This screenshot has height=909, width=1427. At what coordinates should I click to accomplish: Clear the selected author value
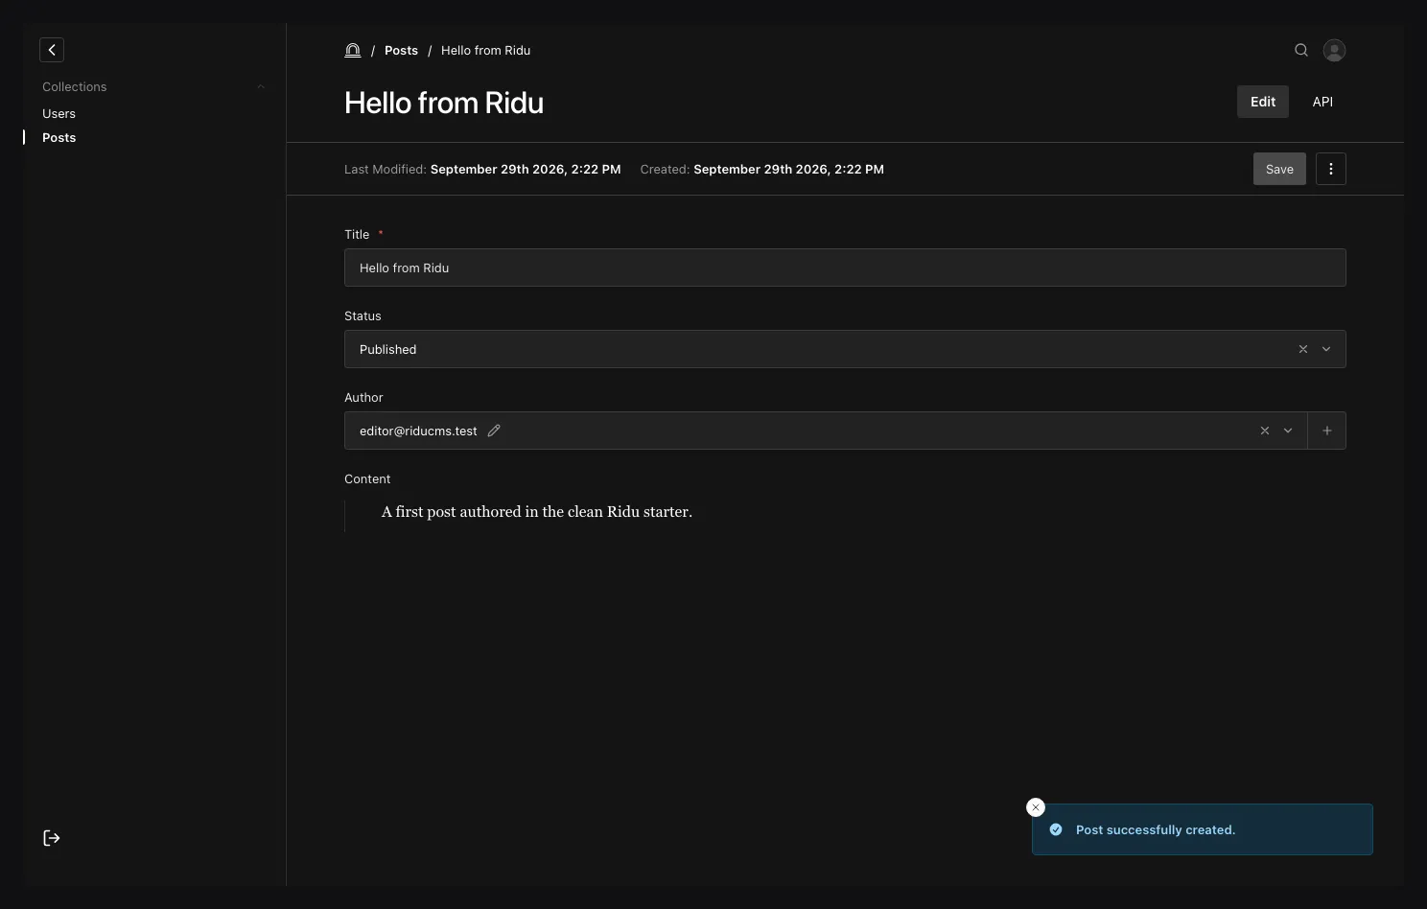point(1265,431)
